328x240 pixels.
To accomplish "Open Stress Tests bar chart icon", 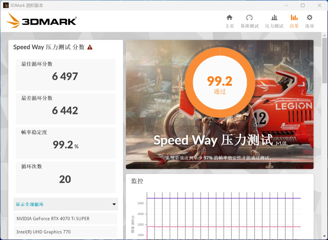I will click(274, 18).
